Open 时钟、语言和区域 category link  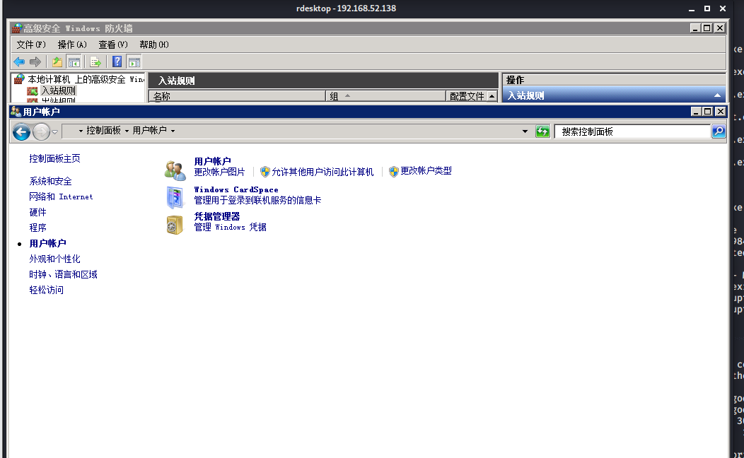tap(63, 274)
